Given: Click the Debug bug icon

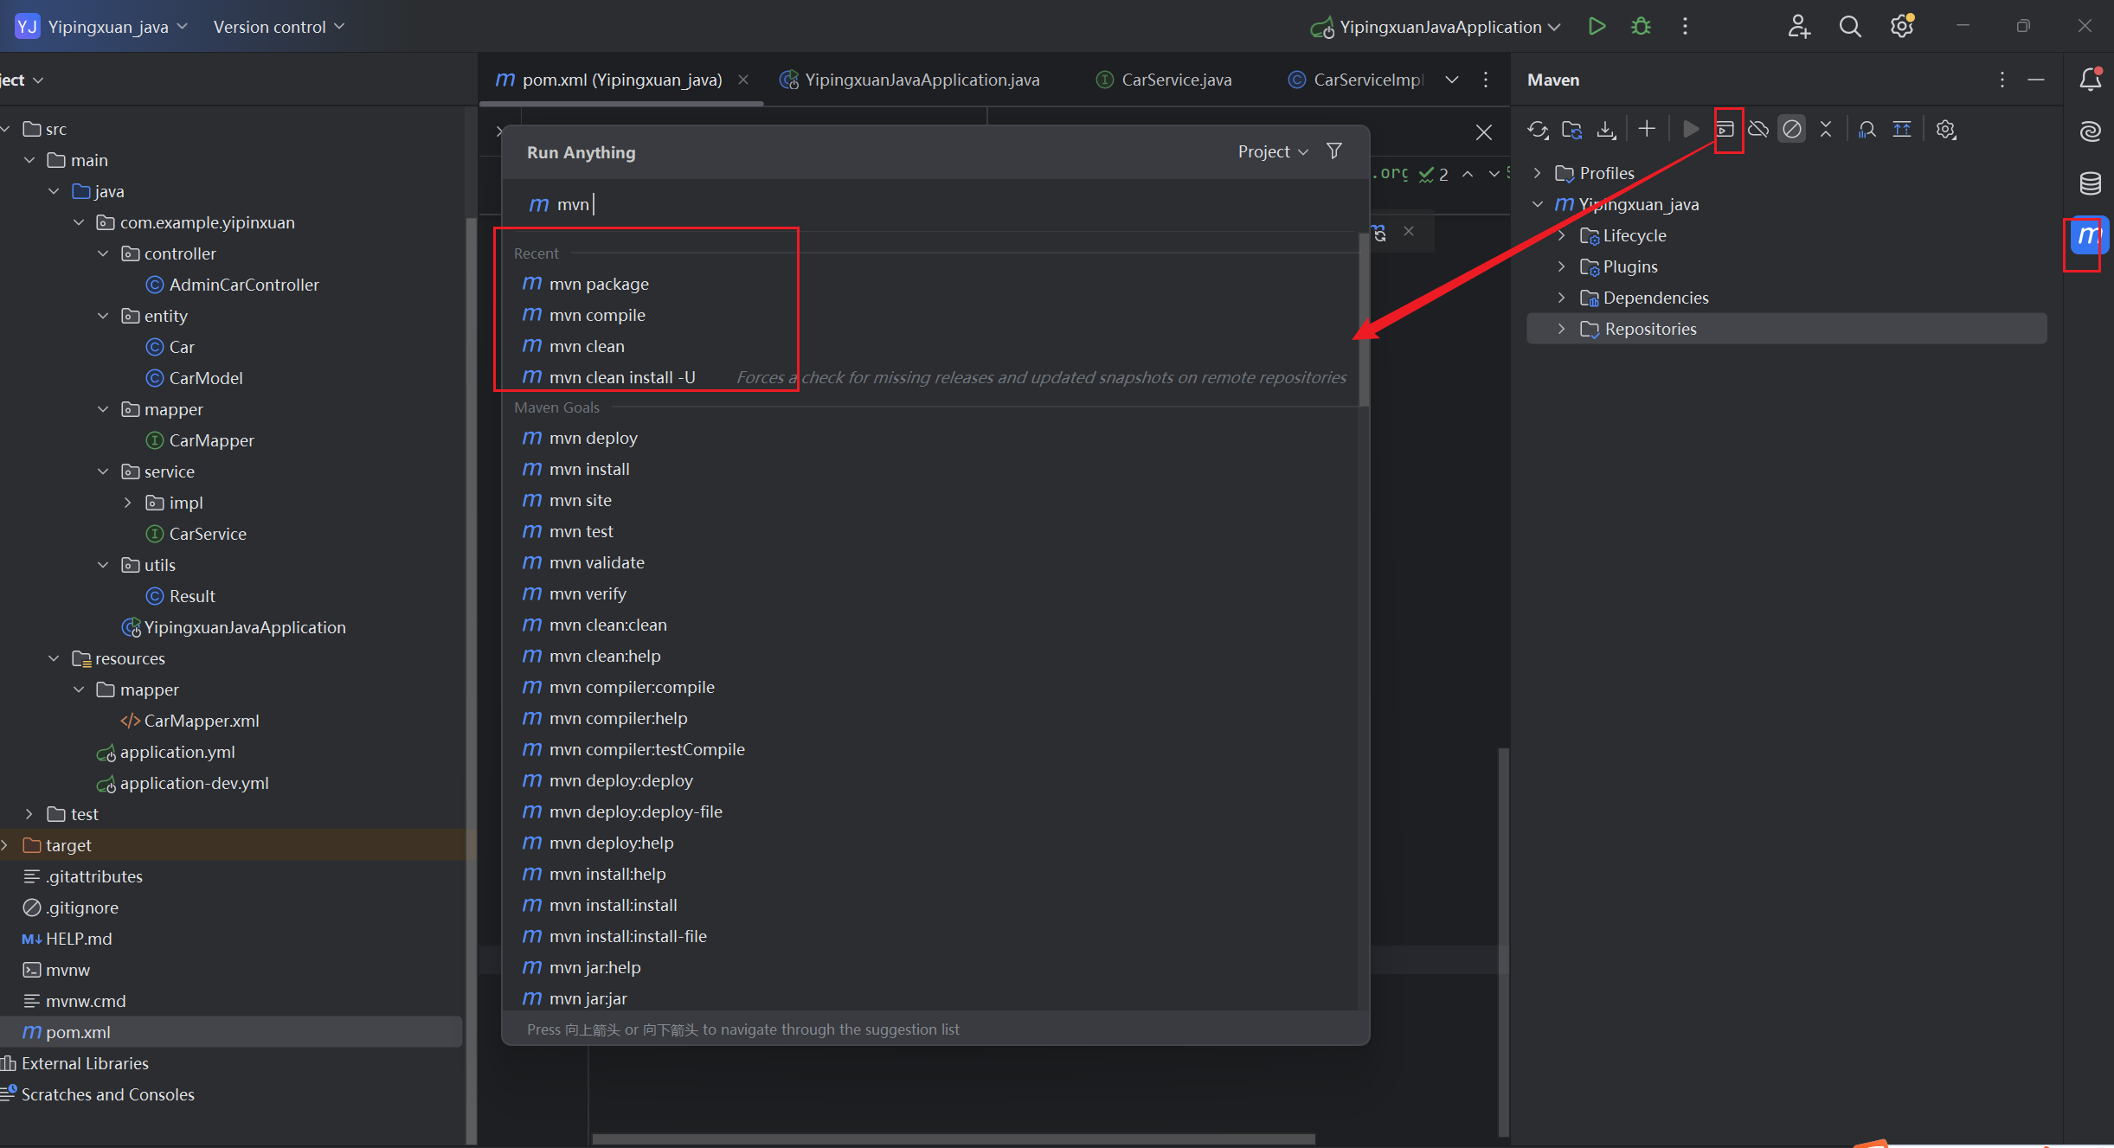Looking at the screenshot, I should click(1641, 27).
